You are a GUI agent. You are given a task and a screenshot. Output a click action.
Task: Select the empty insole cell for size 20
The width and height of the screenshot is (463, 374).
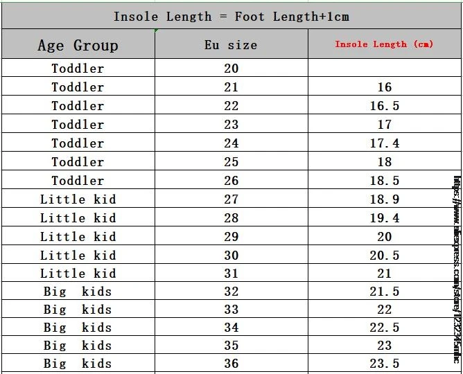tap(384, 69)
